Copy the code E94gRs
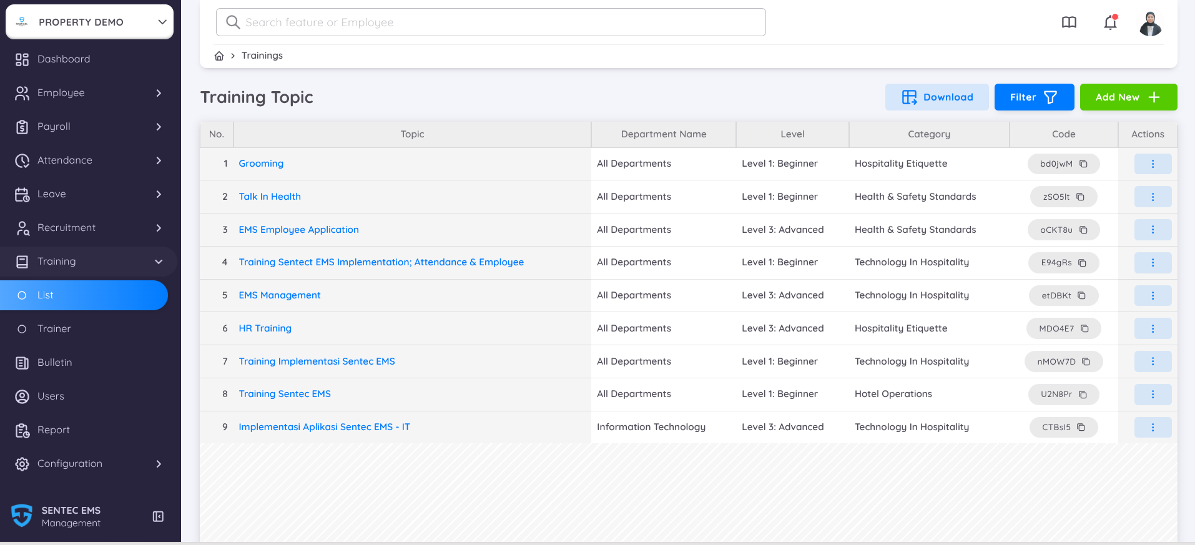Screen dimensions: 1195x545 pyautogui.click(x=1083, y=263)
